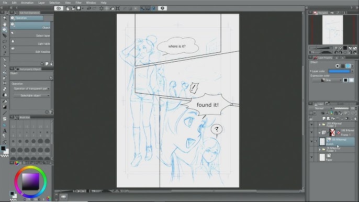
Task: Toggle the tone effect button
Action: (343, 66)
